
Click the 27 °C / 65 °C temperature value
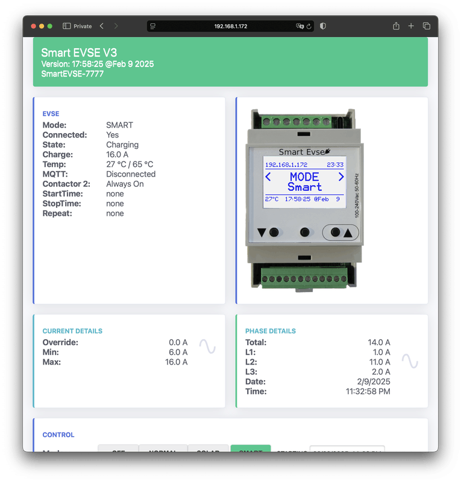(130, 164)
